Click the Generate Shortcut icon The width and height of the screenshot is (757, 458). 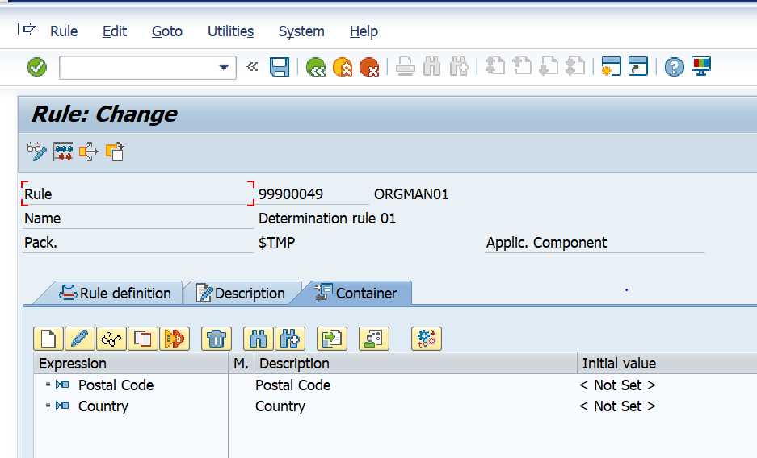coord(637,67)
